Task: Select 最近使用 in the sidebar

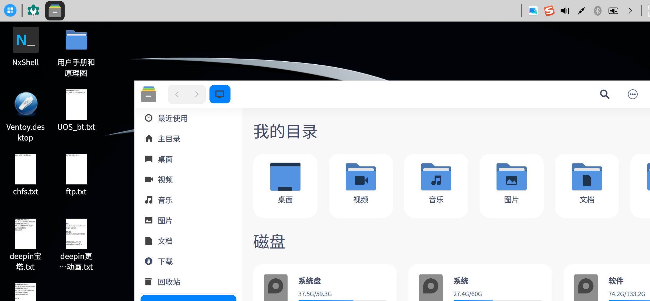Action: coord(172,118)
